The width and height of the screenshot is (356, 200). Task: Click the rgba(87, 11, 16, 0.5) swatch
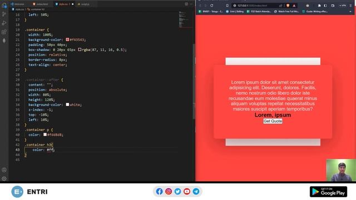coord(80,49)
